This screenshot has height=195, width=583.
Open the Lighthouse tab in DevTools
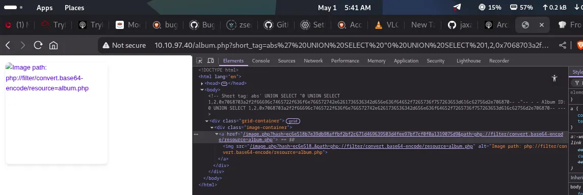click(468, 61)
